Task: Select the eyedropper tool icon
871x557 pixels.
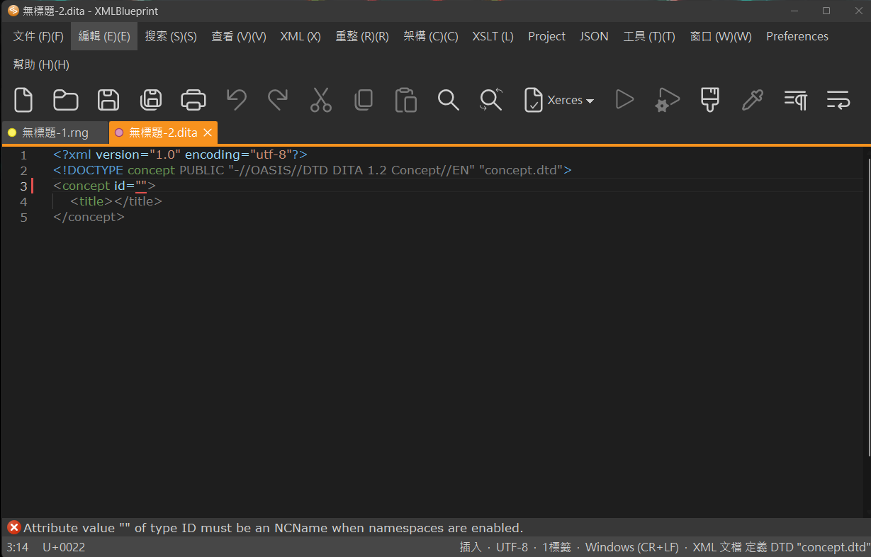Action: click(752, 100)
